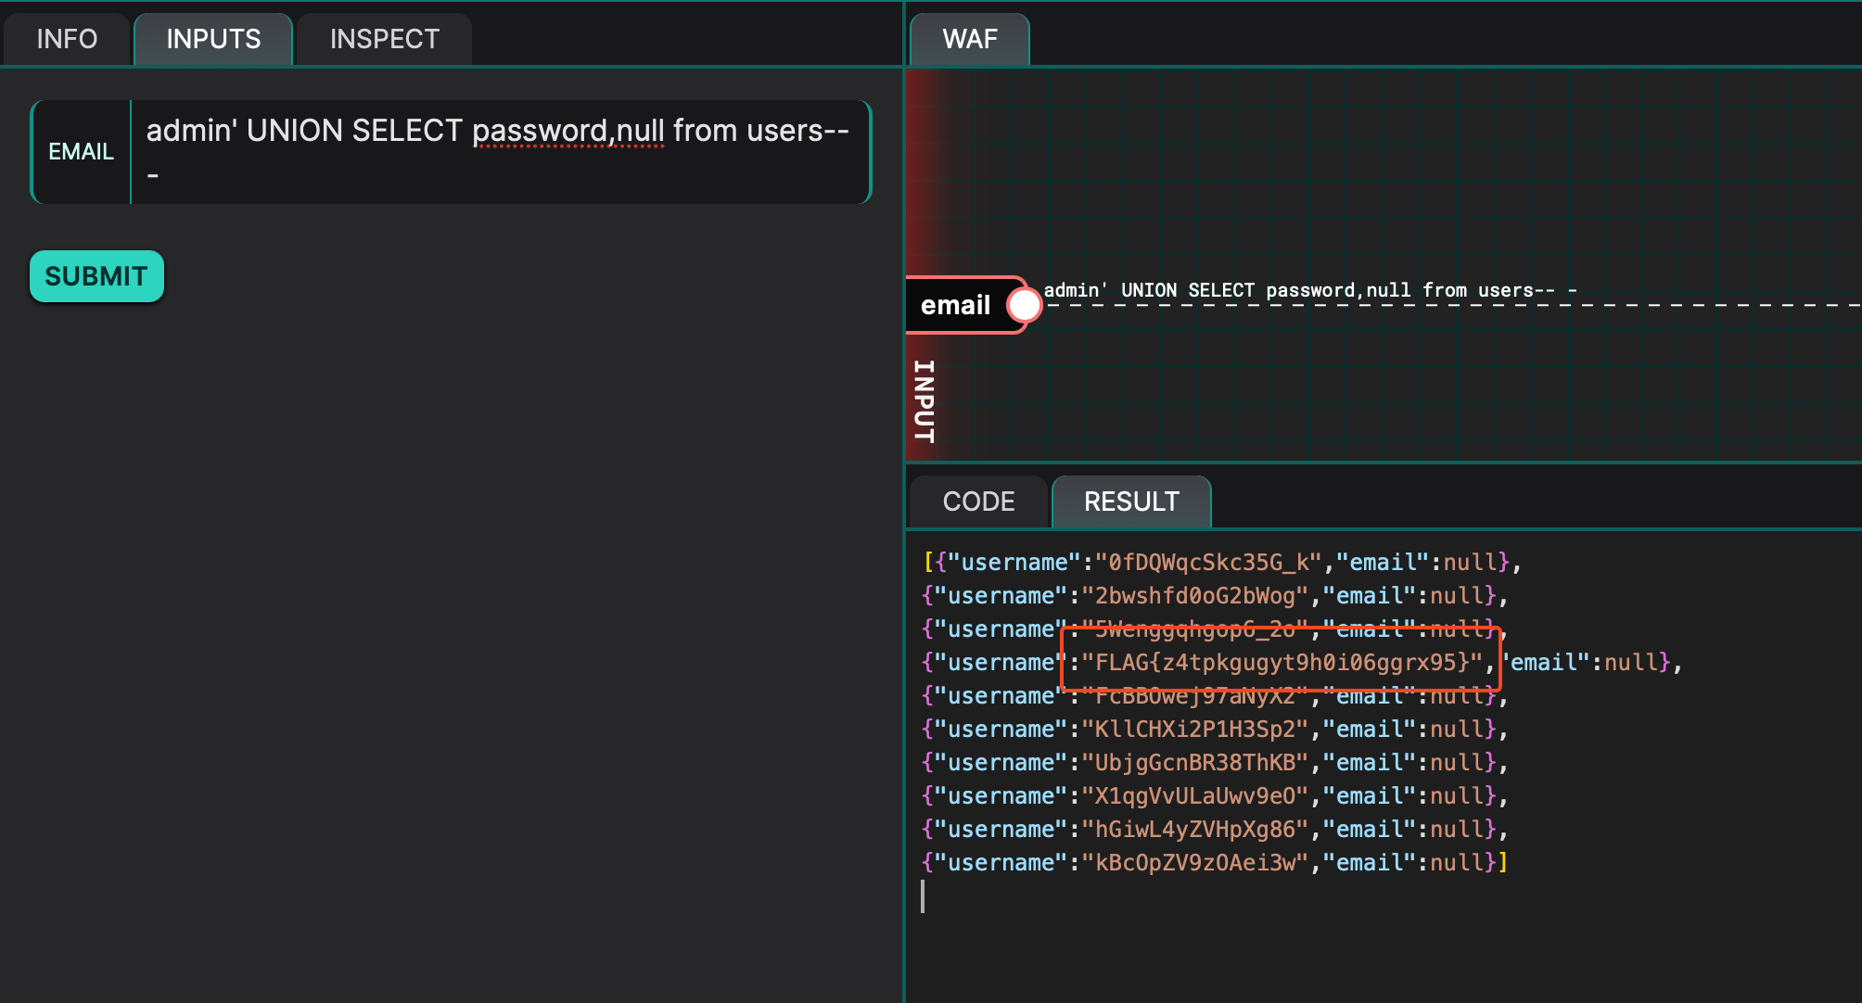Select the RESULT tab
1862x1003 pixels.
1131,501
